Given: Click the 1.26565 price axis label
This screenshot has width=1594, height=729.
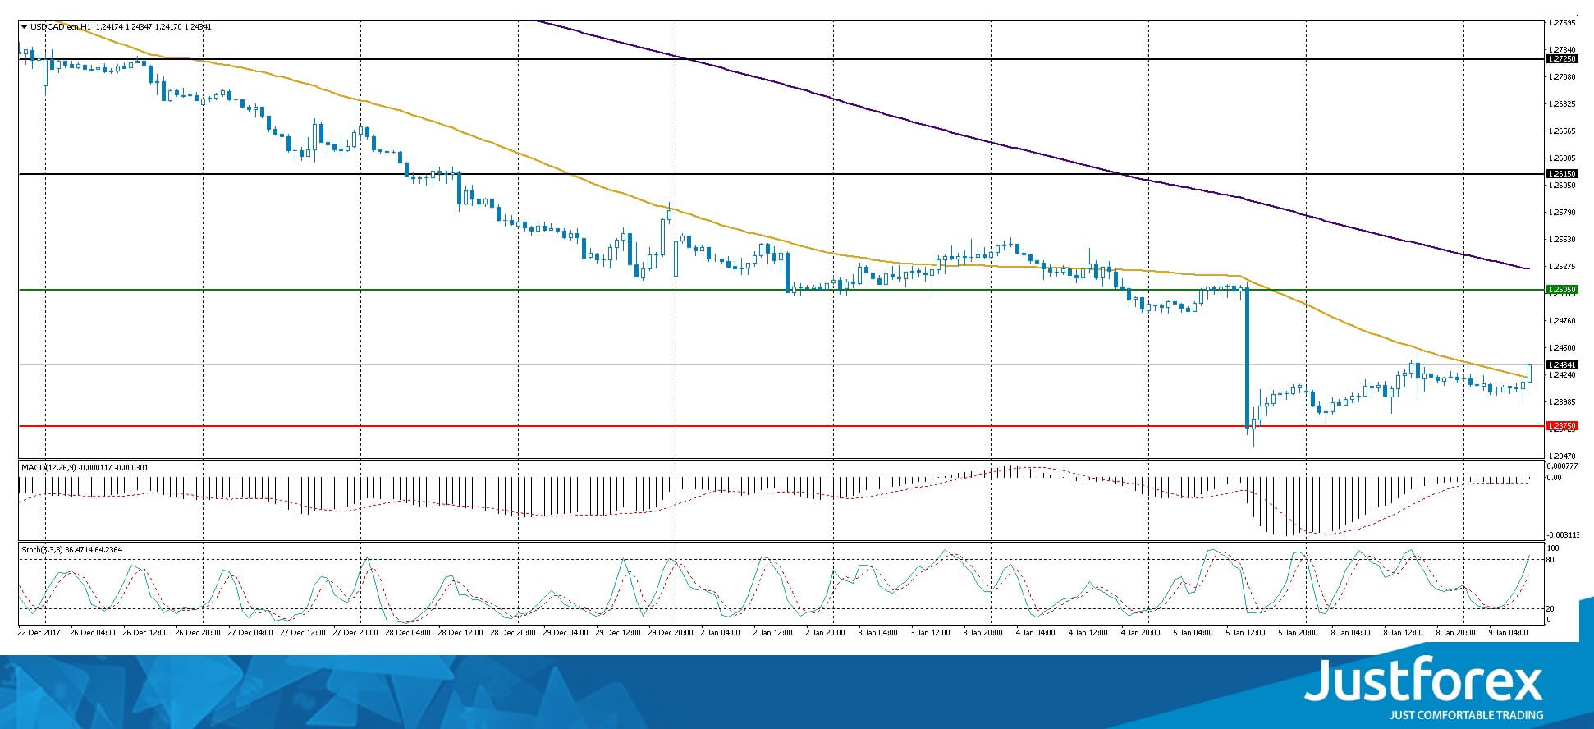Looking at the screenshot, I should [x=1562, y=131].
